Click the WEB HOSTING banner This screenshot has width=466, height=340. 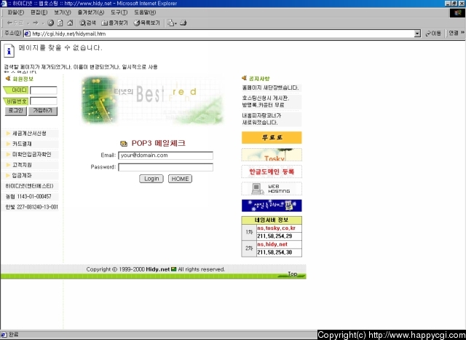272,189
